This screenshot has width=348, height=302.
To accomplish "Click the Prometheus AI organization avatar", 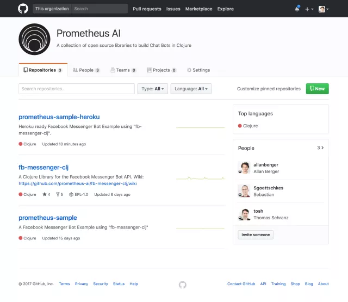I will point(35,40).
